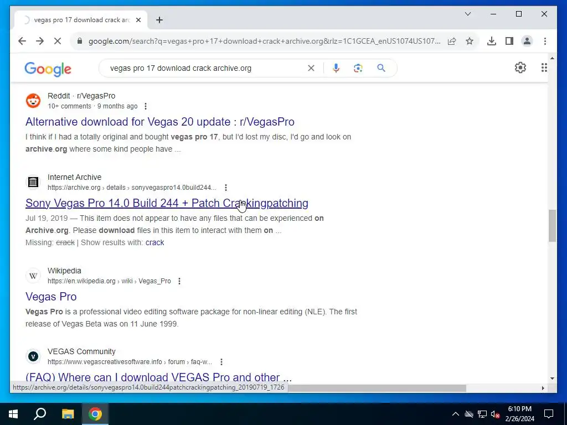567x425 pixels.
Task: Open Google apps grid
Action: point(544,68)
